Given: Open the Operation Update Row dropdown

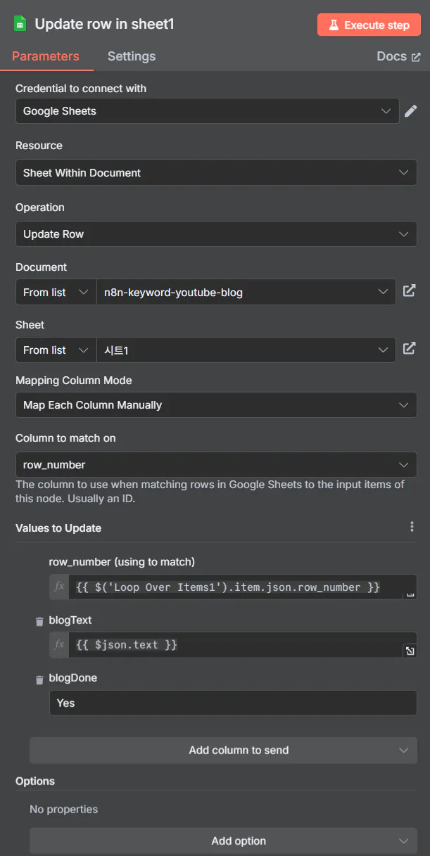Looking at the screenshot, I should 216,234.
